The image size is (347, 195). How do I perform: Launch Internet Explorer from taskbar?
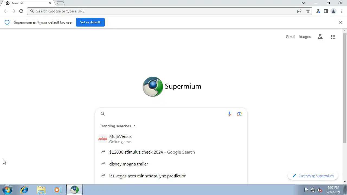pyautogui.click(x=24, y=190)
